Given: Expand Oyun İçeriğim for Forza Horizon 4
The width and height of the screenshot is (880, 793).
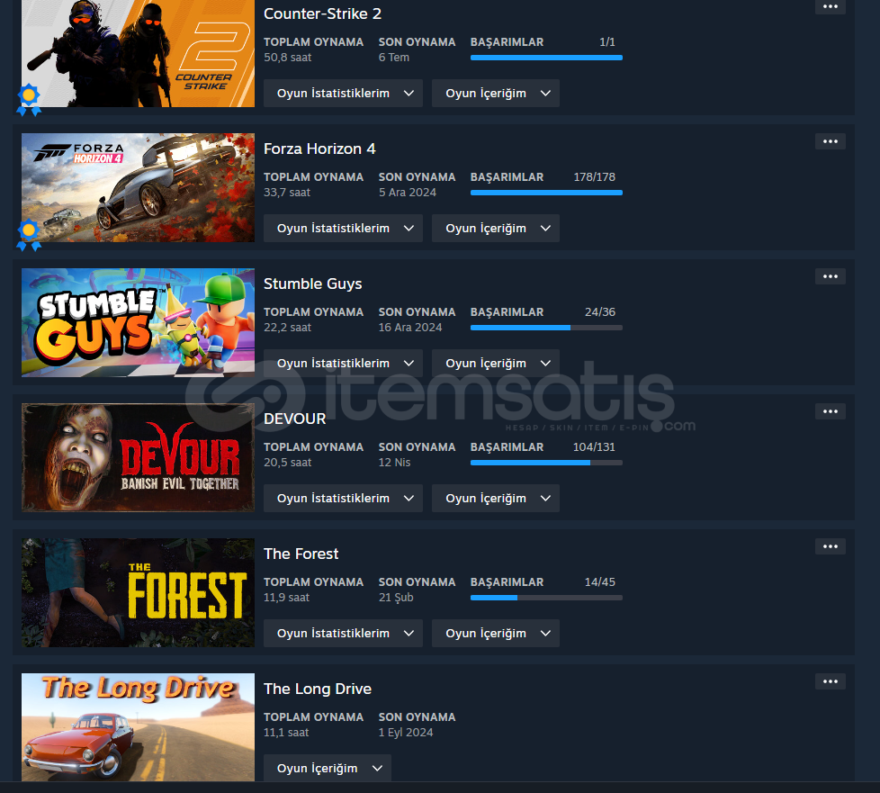Looking at the screenshot, I should click(496, 229).
